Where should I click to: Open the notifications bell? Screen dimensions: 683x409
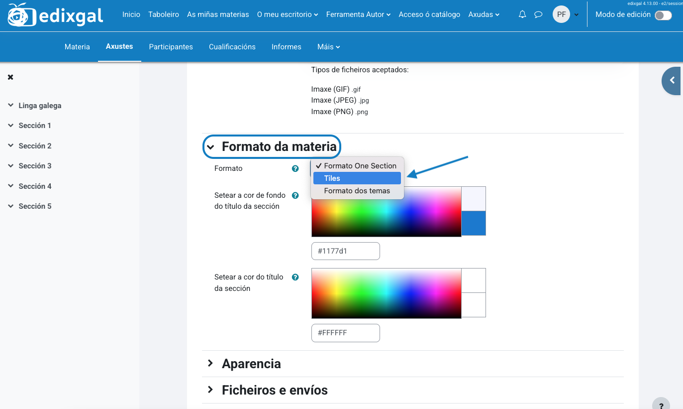[522, 14]
